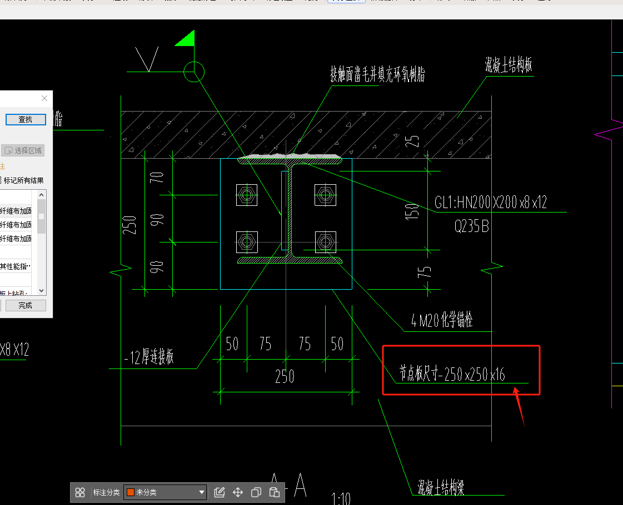The width and height of the screenshot is (623, 505).
Task: Click the bottom 250 overall dimension
Action: pyautogui.click(x=285, y=376)
